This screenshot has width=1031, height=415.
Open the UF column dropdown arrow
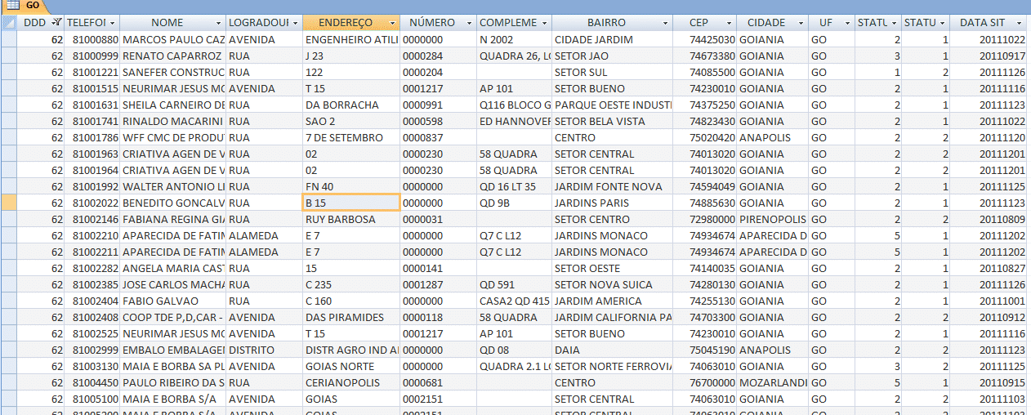(849, 23)
